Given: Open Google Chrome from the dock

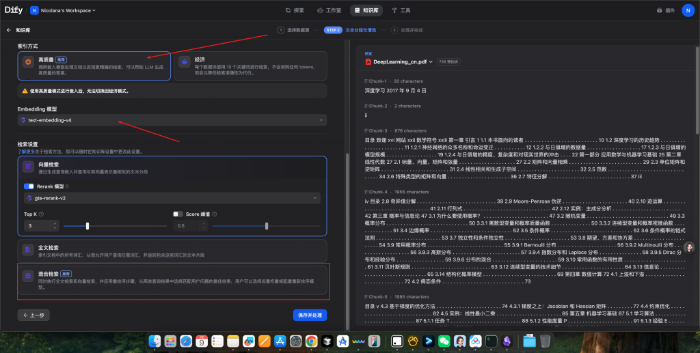Looking at the screenshot, I should pyautogui.click(x=311, y=340).
